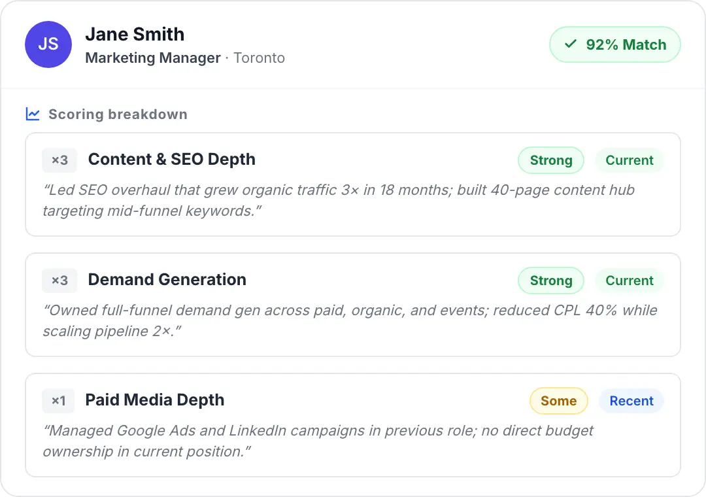Open the Content & SEO Depth heading
Image resolution: width=706 pixels, height=497 pixels.
[x=171, y=160]
